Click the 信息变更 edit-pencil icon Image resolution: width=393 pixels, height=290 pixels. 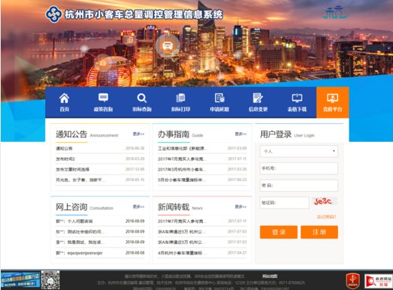pos(258,97)
